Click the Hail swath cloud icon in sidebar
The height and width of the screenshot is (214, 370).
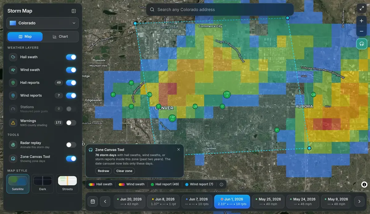[x=13, y=57]
